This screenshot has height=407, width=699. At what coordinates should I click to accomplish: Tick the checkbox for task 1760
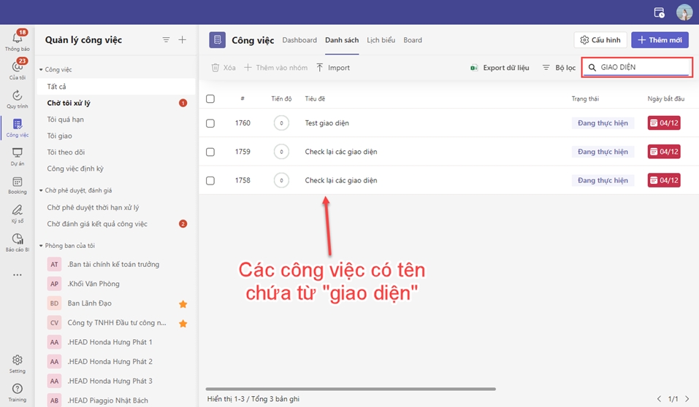210,123
